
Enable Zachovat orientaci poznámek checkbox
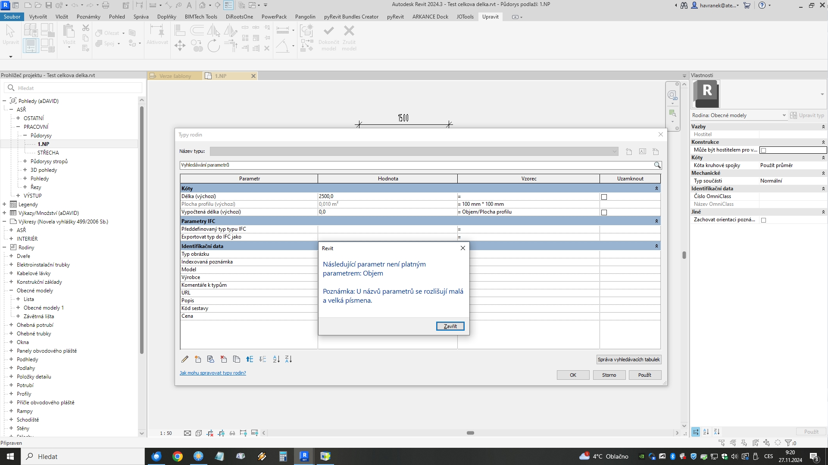click(x=763, y=220)
